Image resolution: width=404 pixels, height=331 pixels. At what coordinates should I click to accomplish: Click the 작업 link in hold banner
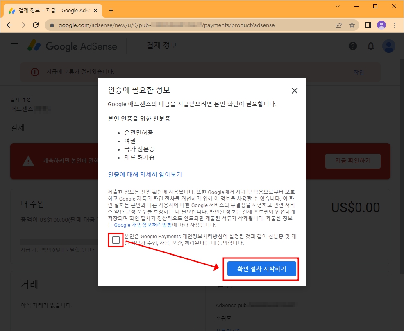coord(359,72)
